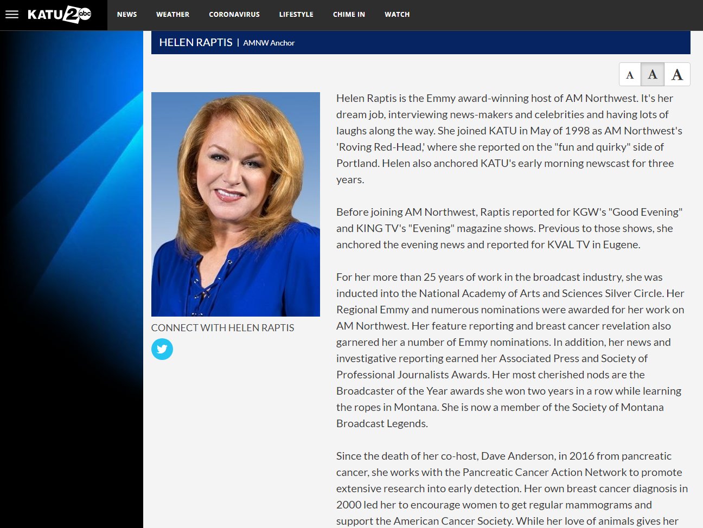This screenshot has width=703, height=528.
Task: Click Helen Raptis's portrait photo
Action: [x=235, y=204]
